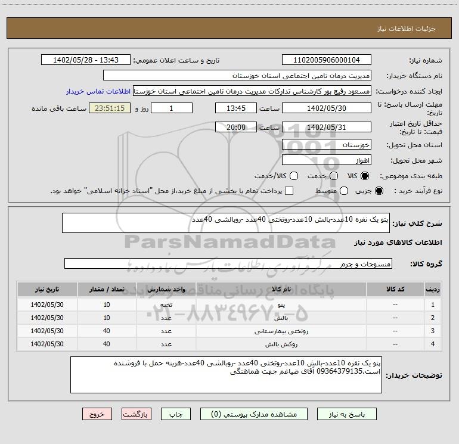Click the پاسخ به نیاز button
The width and height of the screenshot is (459, 444).
pos(347,414)
